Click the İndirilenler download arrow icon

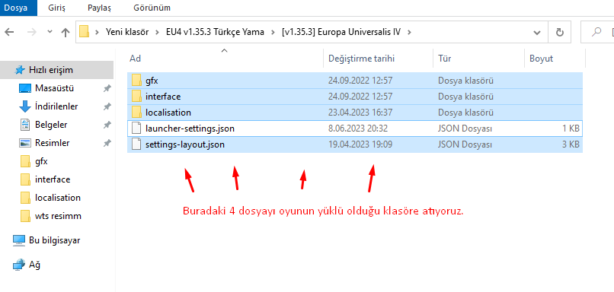coord(24,106)
